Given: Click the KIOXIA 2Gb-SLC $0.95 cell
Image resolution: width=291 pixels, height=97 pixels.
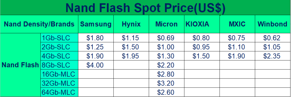Looking at the screenshot, I should (x=202, y=47).
